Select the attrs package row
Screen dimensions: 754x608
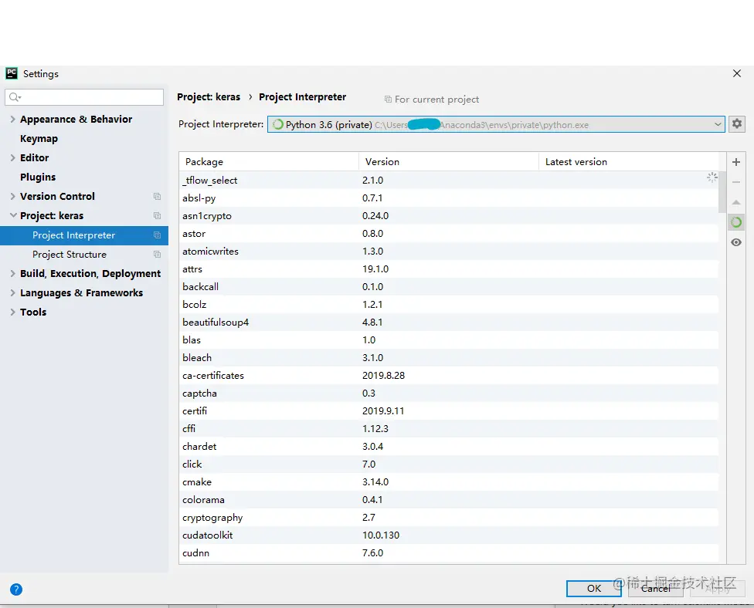pyautogui.click(x=449, y=269)
